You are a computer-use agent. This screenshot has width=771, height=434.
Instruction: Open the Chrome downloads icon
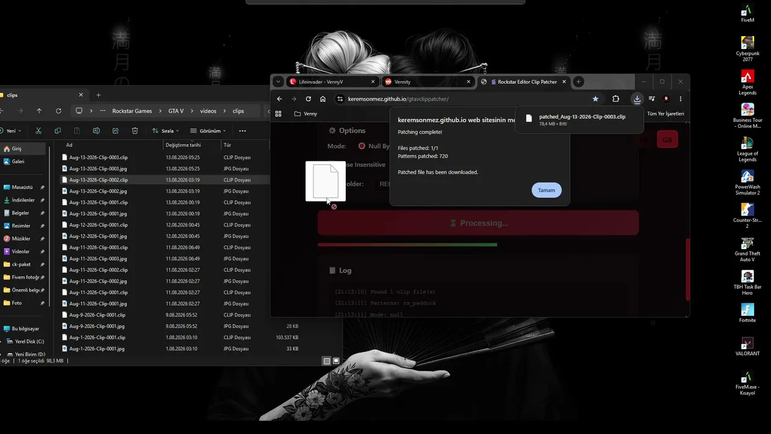(x=637, y=99)
